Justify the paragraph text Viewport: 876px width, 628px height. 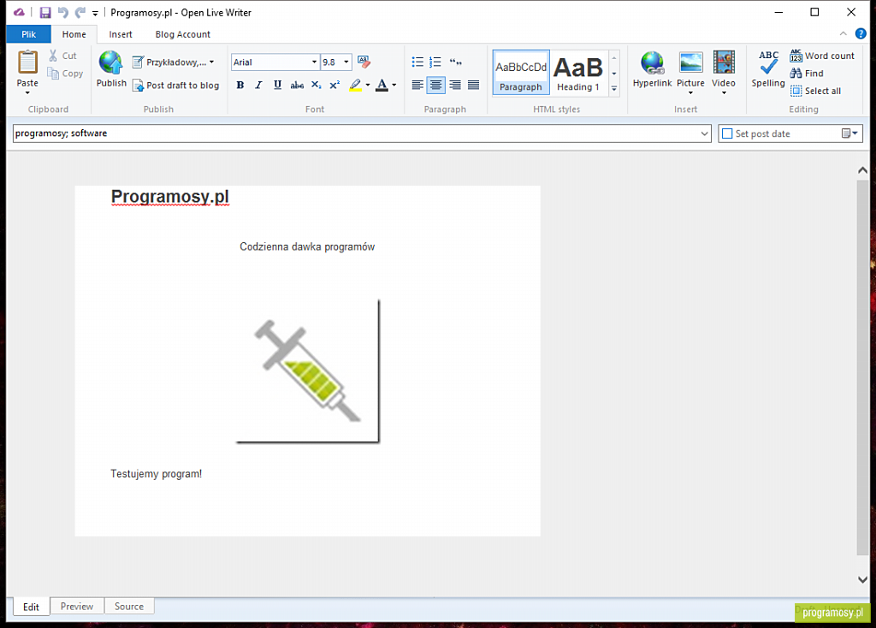[x=473, y=85]
